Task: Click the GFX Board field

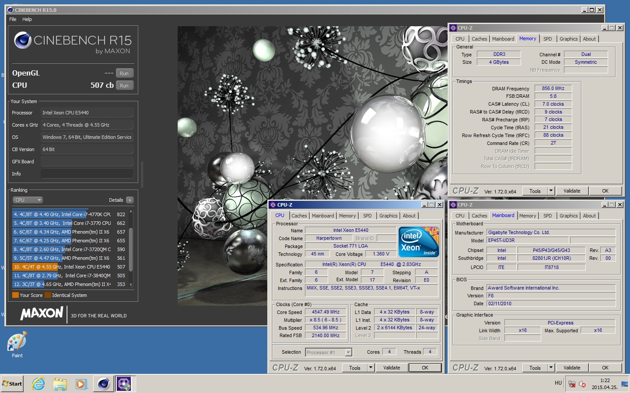Action: click(87, 162)
